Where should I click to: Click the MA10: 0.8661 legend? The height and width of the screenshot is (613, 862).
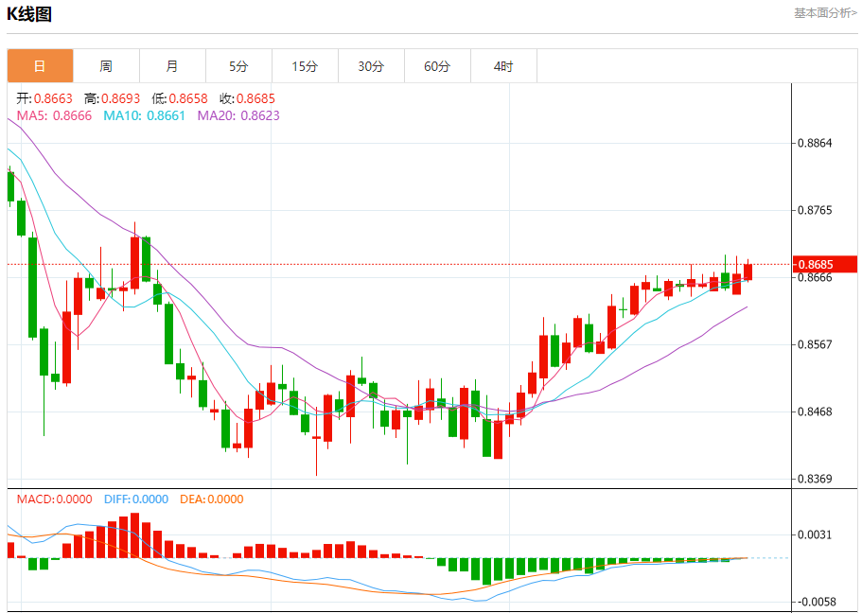pyautogui.click(x=145, y=115)
